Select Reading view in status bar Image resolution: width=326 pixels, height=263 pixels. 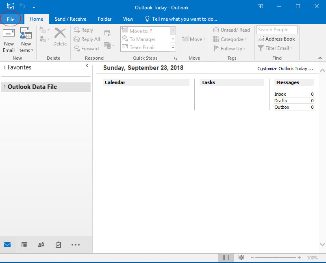[241, 258]
